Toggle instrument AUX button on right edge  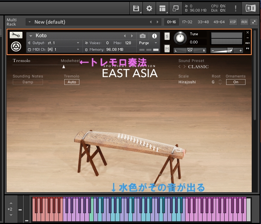[247, 43]
